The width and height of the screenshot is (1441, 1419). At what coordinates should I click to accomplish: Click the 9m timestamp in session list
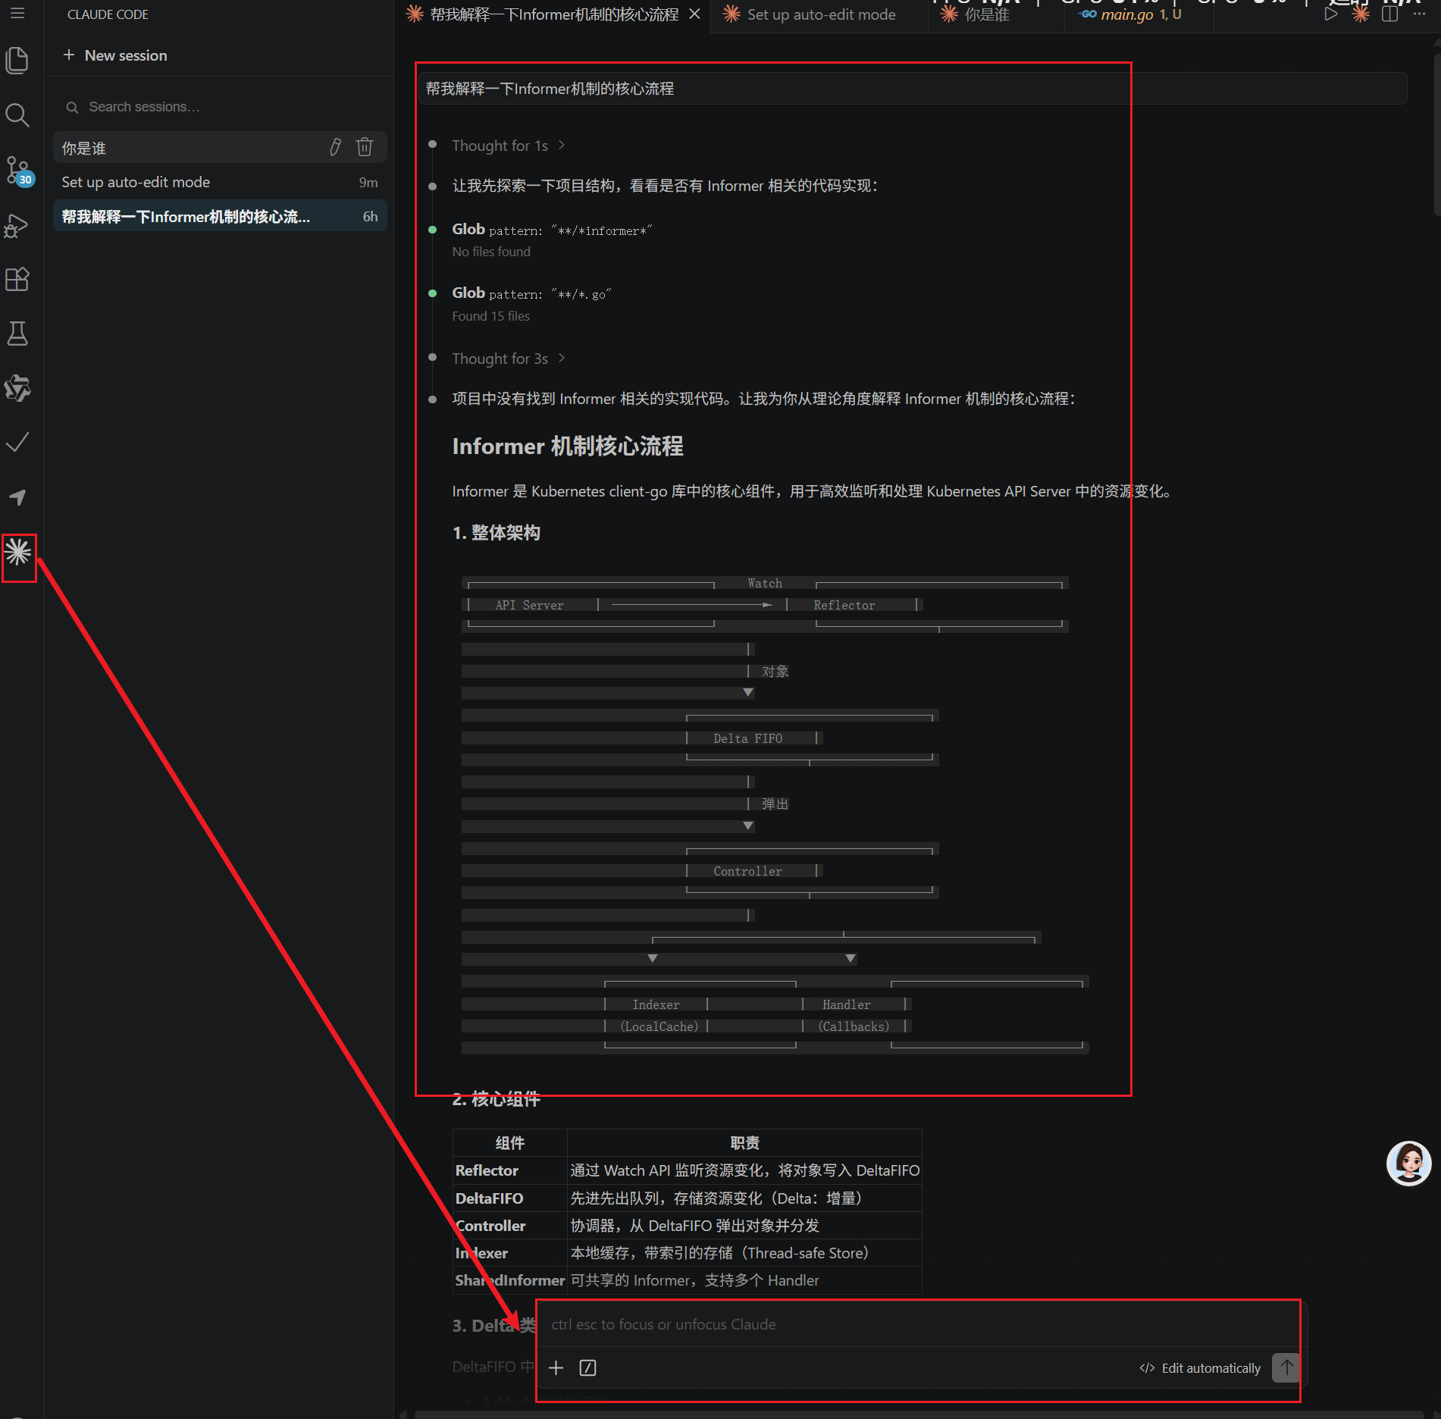click(x=368, y=183)
